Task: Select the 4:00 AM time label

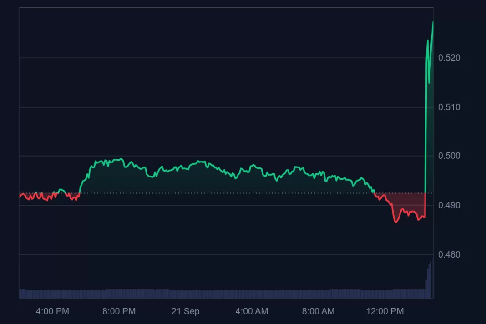Action: [252, 311]
